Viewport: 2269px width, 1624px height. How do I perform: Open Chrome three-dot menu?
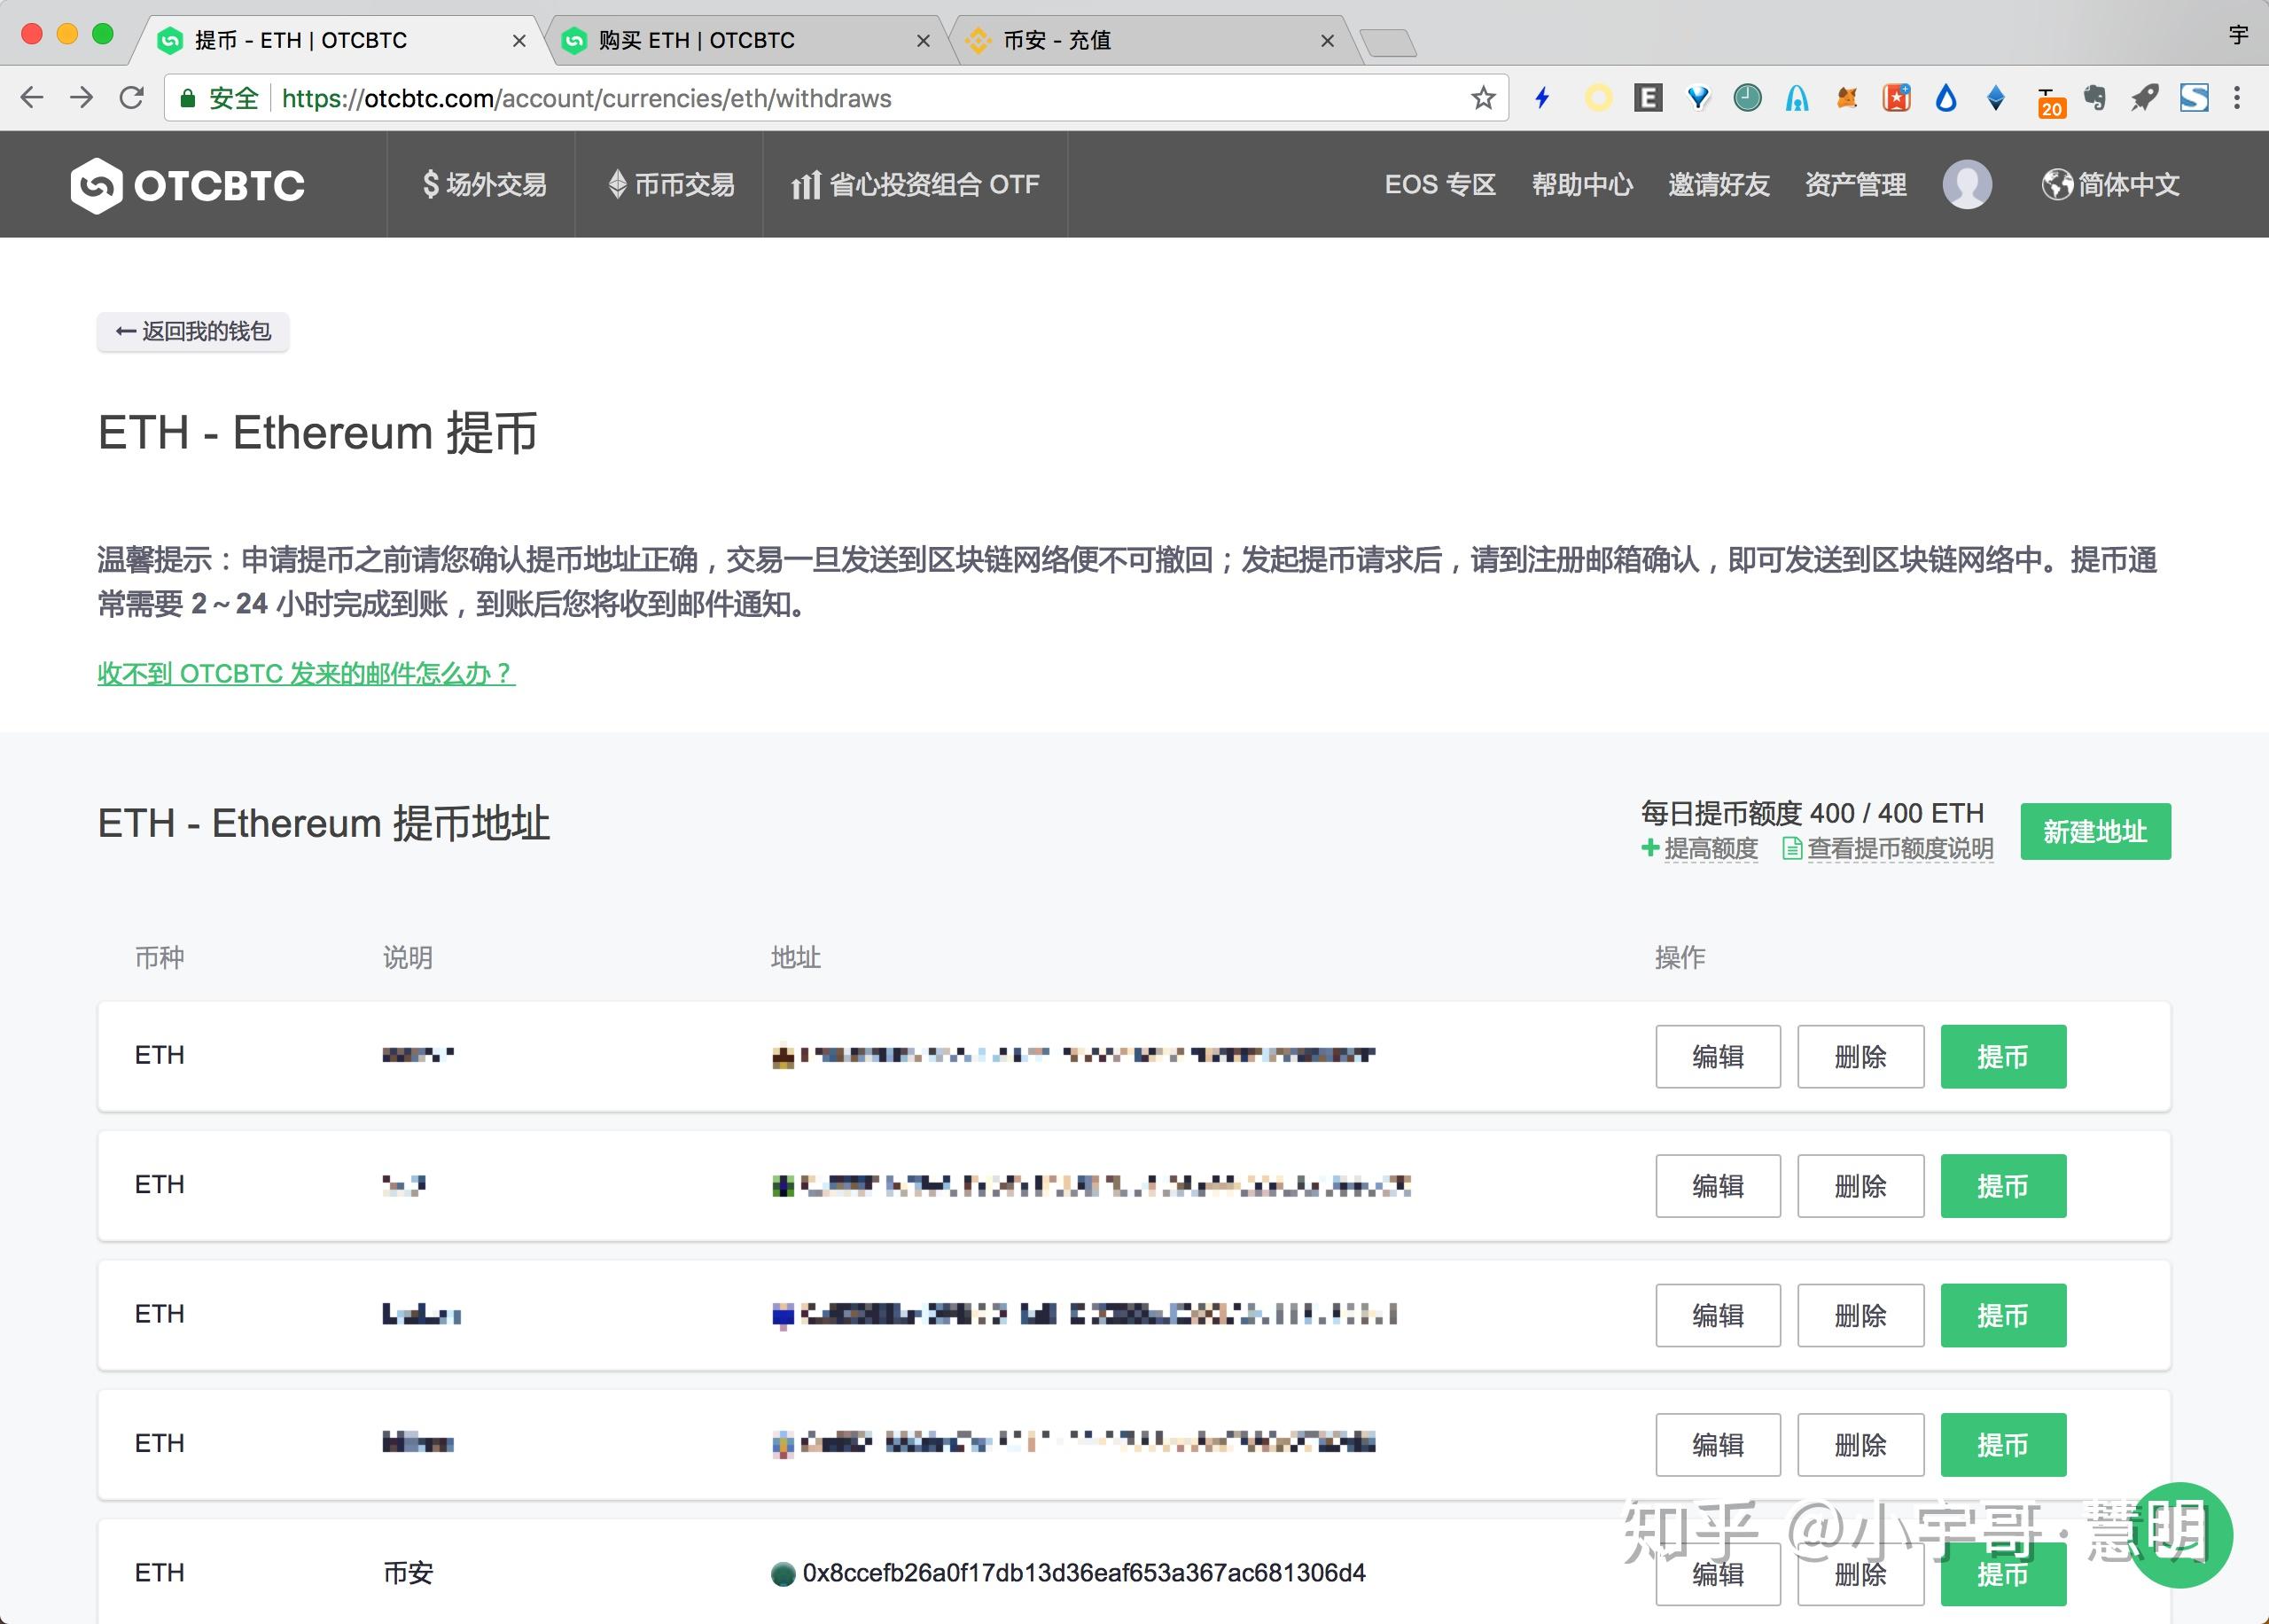tap(2237, 98)
